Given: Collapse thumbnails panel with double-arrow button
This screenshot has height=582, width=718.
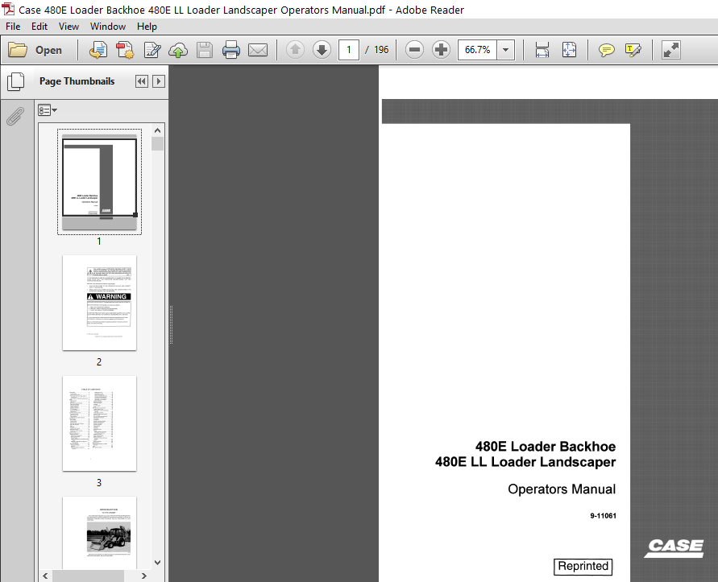Looking at the screenshot, I should pyautogui.click(x=142, y=81).
